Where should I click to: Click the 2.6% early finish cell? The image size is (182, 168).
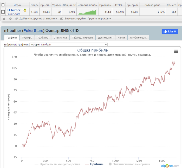[x=152, y=12]
